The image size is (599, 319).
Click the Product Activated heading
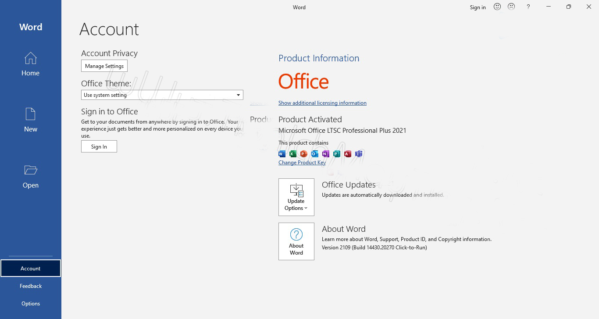[310, 119]
